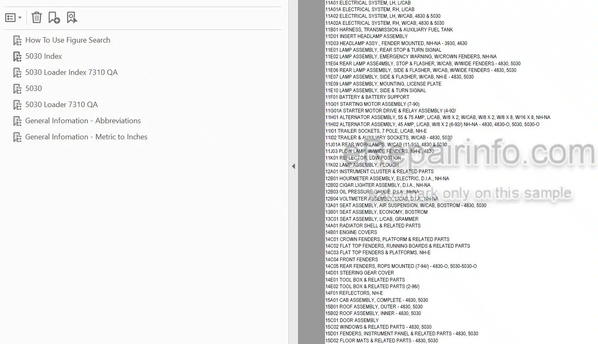
Task: Click '11H02 ALTERNATOR ASSEMBLY, 45 AMP' line
Action: pos(432,124)
